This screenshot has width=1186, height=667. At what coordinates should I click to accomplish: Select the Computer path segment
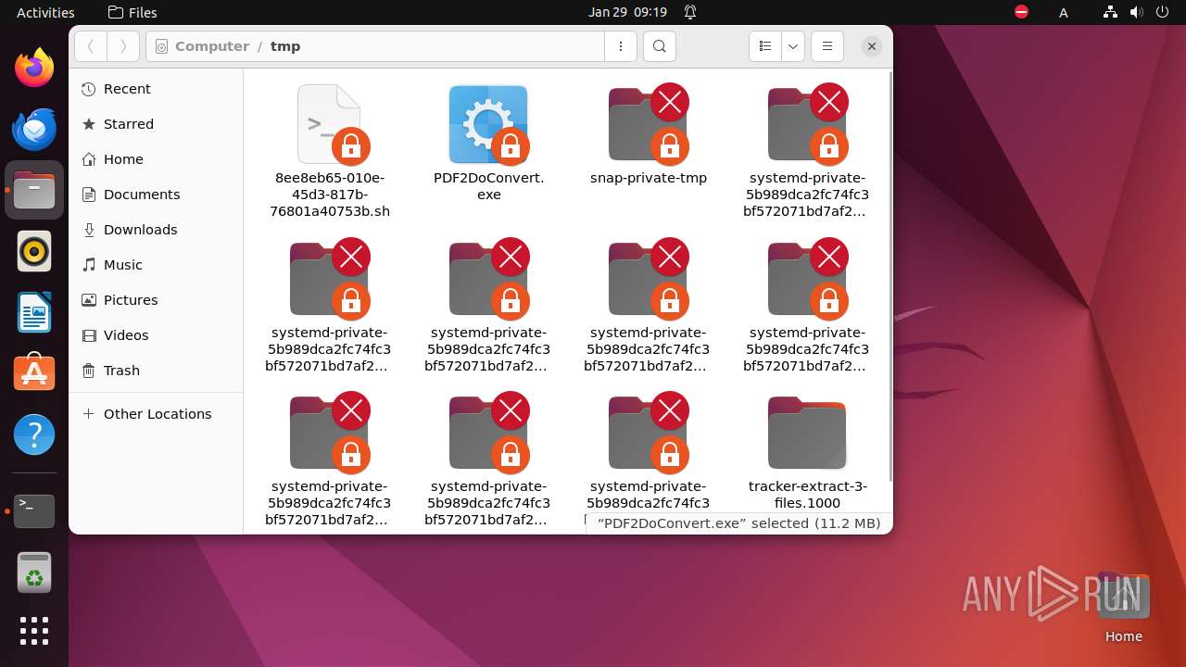pyautogui.click(x=212, y=46)
